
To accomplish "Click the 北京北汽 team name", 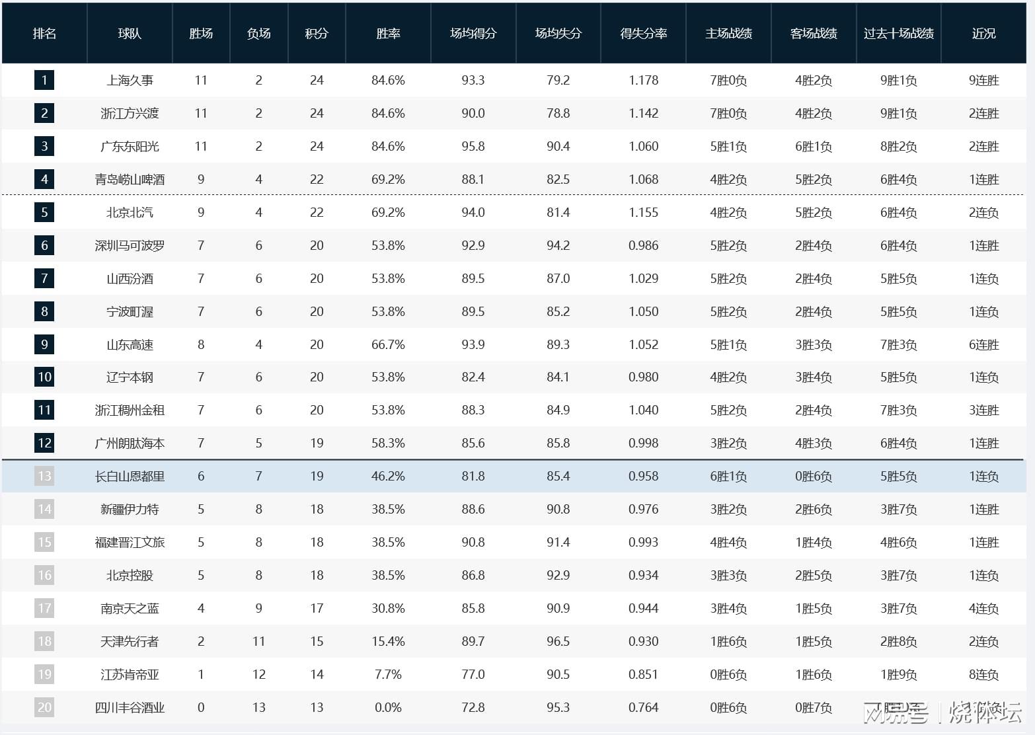I will pyautogui.click(x=130, y=212).
